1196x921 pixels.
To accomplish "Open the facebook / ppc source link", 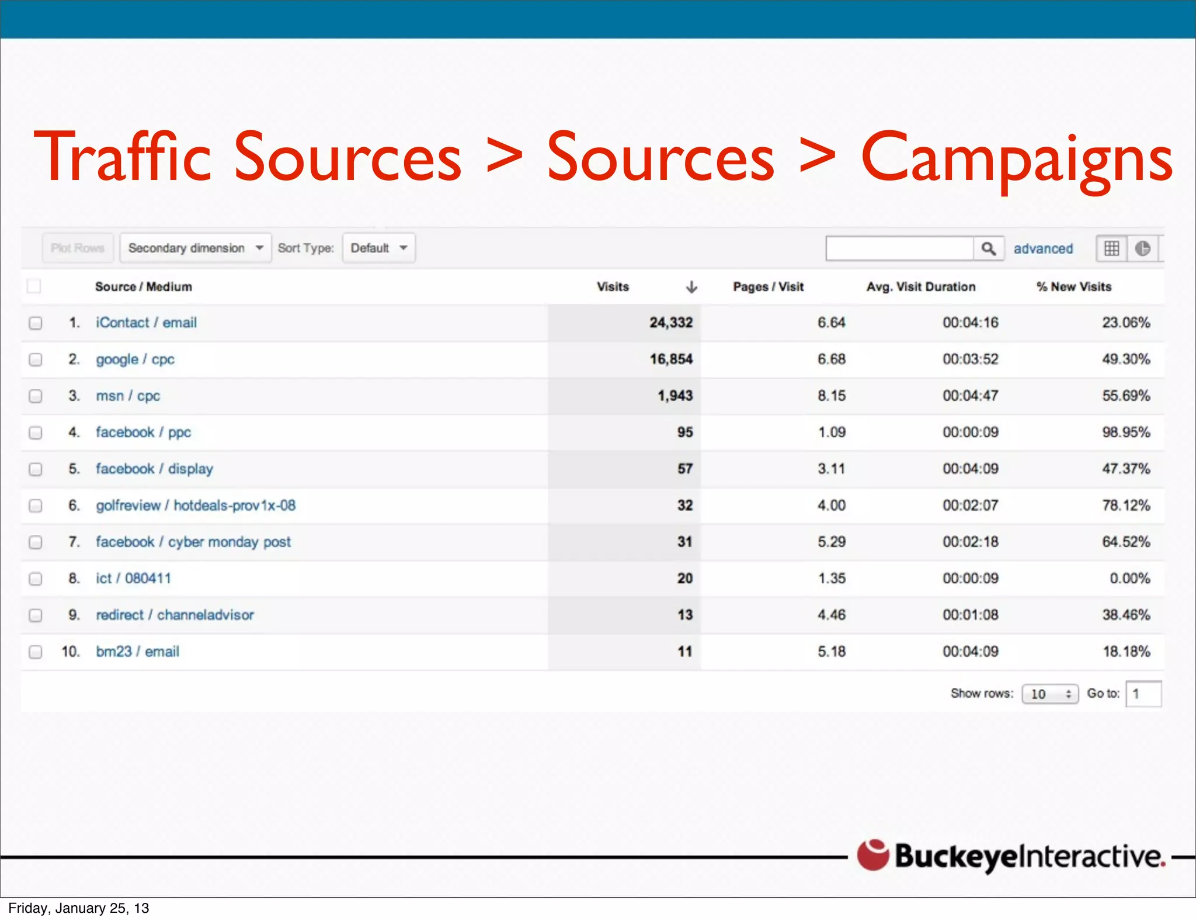I will click(x=143, y=432).
